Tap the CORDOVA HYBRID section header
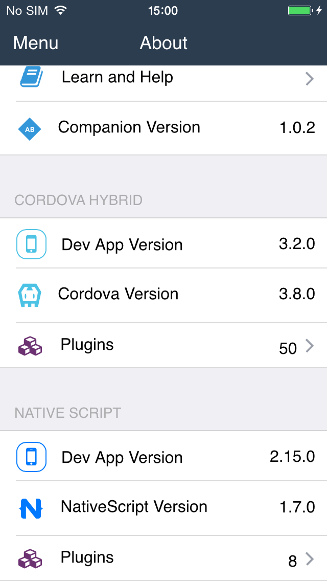This screenshot has width=327, height=581. pos(78,200)
